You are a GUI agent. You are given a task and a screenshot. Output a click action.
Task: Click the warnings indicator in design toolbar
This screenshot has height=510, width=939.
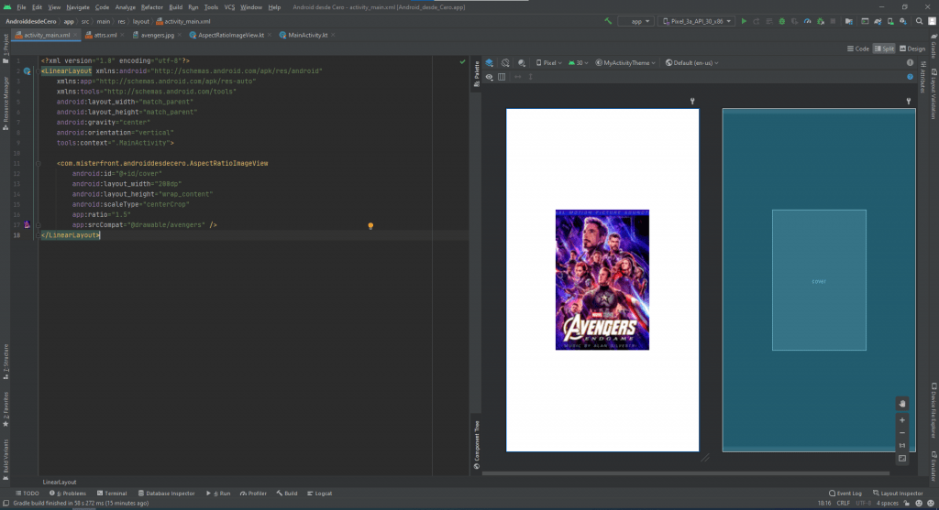(910, 63)
